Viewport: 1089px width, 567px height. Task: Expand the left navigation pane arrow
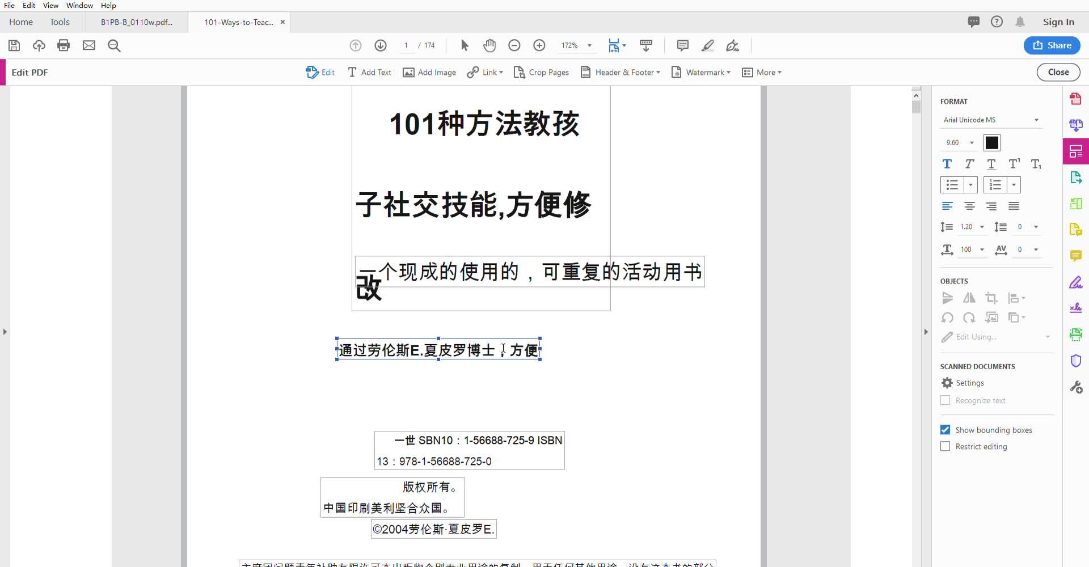(x=5, y=332)
